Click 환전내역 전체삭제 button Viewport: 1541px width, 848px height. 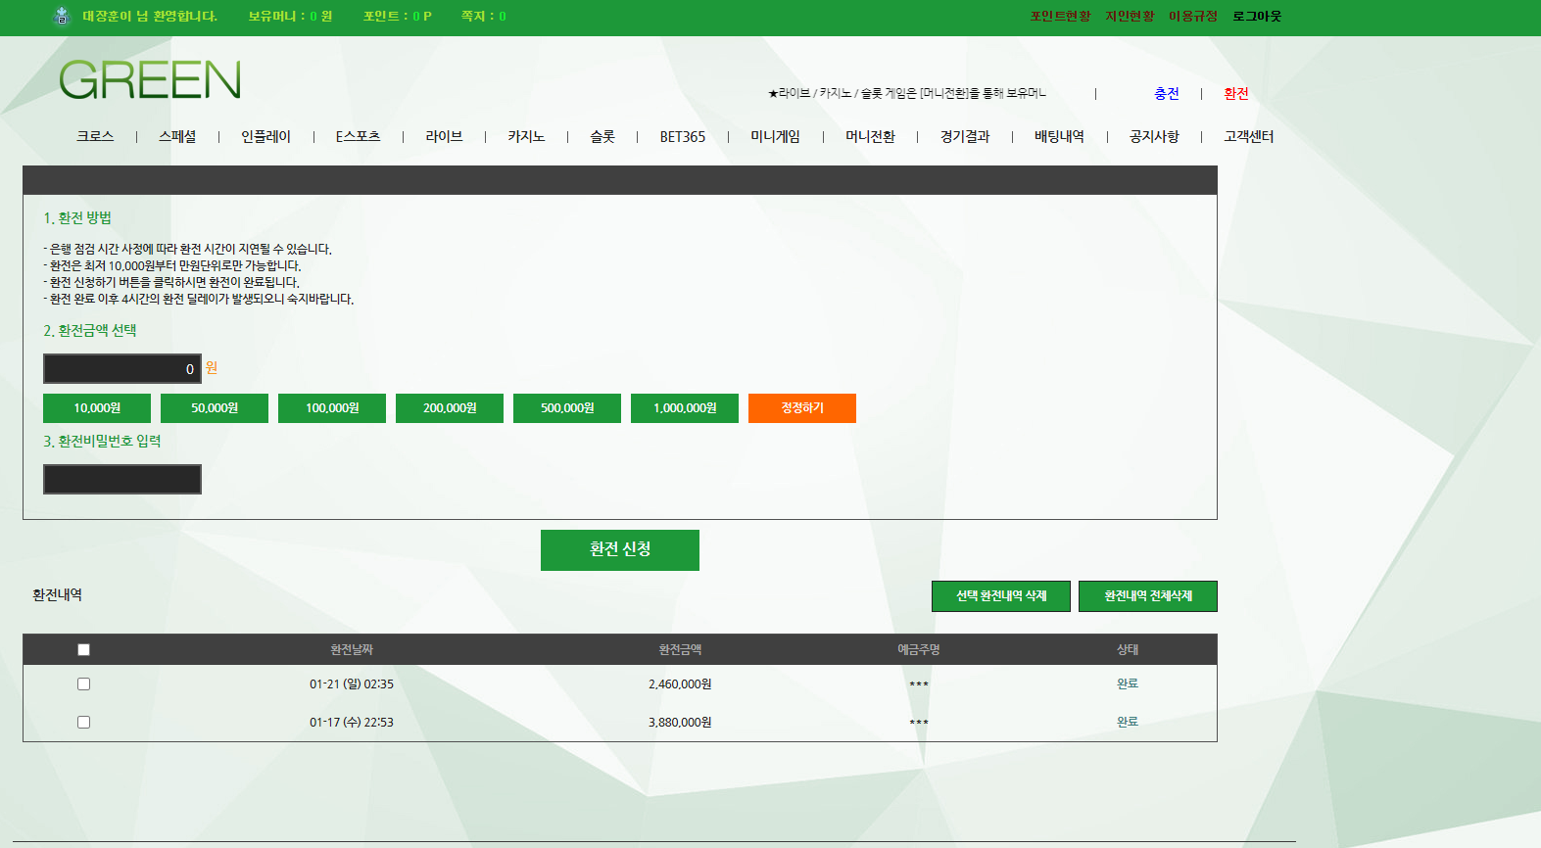1148,596
